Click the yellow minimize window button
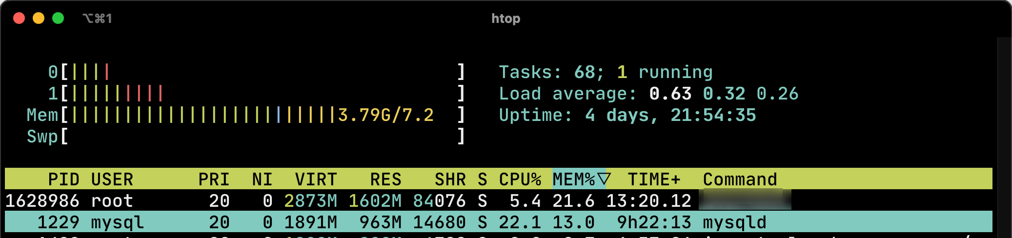1012x238 pixels. click(39, 18)
